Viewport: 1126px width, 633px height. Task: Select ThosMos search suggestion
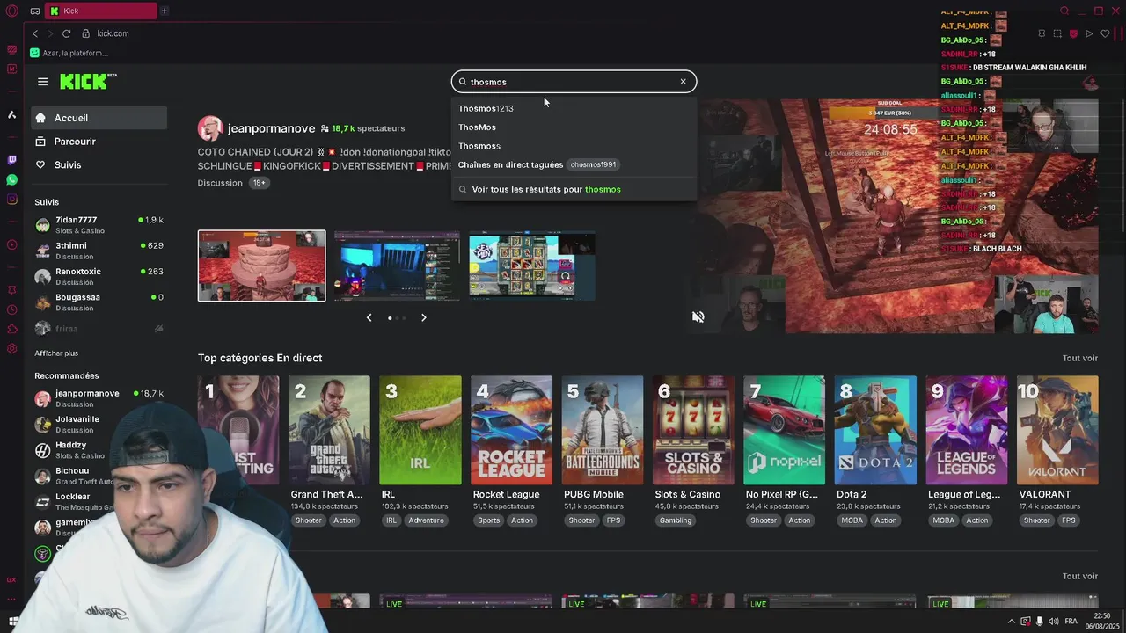[x=477, y=127]
